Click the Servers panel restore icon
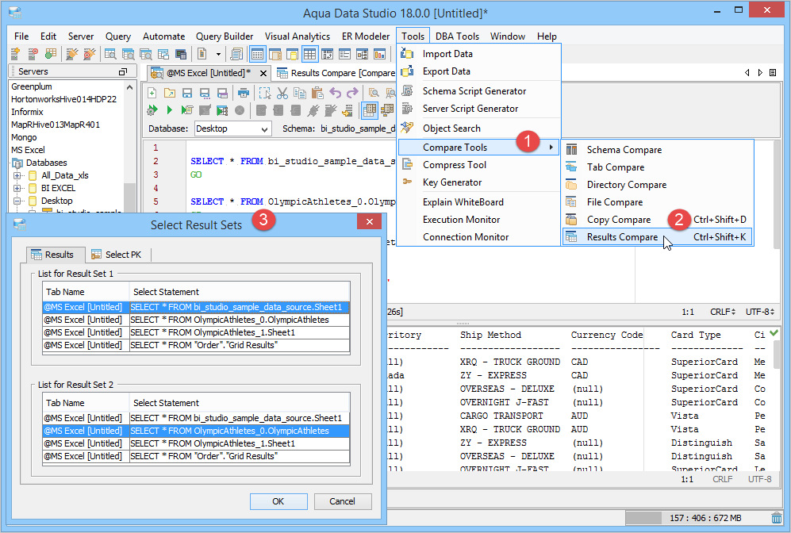 pyautogui.click(x=122, y=72)
